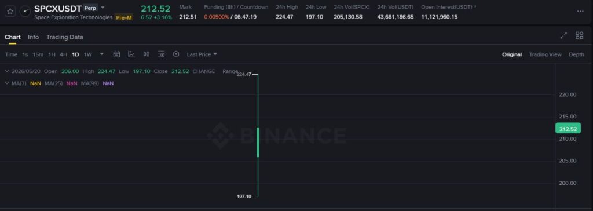
Task: Click the large 212.52 last price
Action: [155, 8]
